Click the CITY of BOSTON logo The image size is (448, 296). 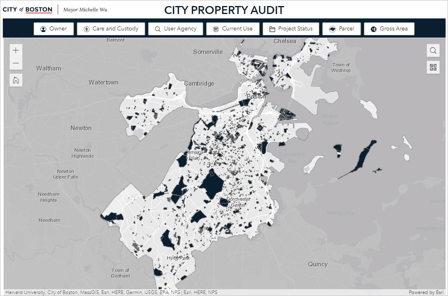point(28,9)
